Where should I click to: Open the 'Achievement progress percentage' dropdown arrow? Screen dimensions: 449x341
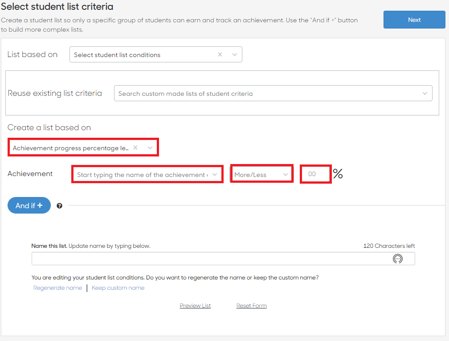click(x=150, y=148)
